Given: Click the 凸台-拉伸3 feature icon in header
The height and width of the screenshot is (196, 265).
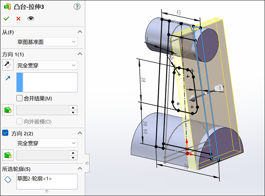Looking at the screenshot, I should click(7, 6).
